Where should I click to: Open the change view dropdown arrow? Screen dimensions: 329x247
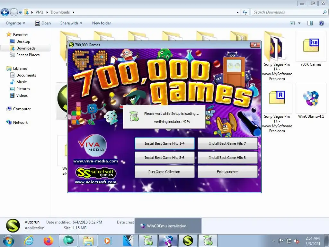tap(299, 23)
